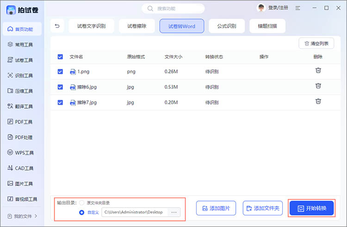The height and width of the screenshot is (227, 347).
Task: Click trash icon for 擦除7.jpg
Action: pyautogui.click(x=318, y=102)
